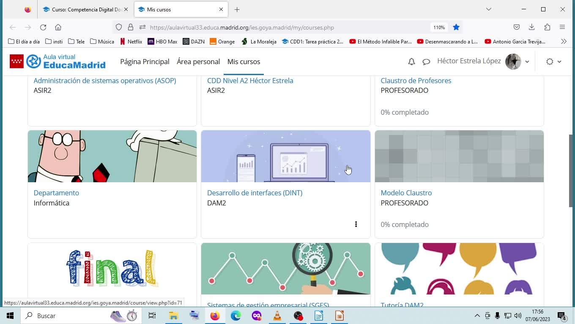Image resolution: width=575 pixels, height=324 pixels.
Task: Close the Mis cursos tab
Action: coord(221,9)
